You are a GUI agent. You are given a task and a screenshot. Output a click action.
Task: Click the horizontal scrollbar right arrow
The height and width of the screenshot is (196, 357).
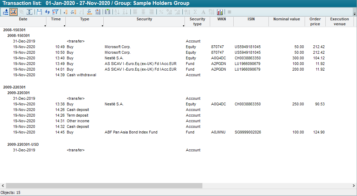point(354,185)
